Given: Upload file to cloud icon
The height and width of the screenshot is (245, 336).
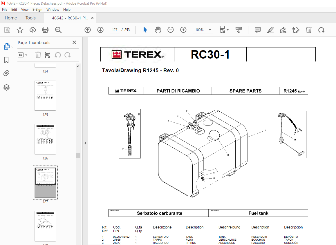Looking at the screenshot, I should coord(32,30).
